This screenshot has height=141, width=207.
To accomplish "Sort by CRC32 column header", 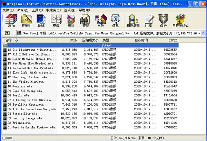I will click(x=169, y=40).
